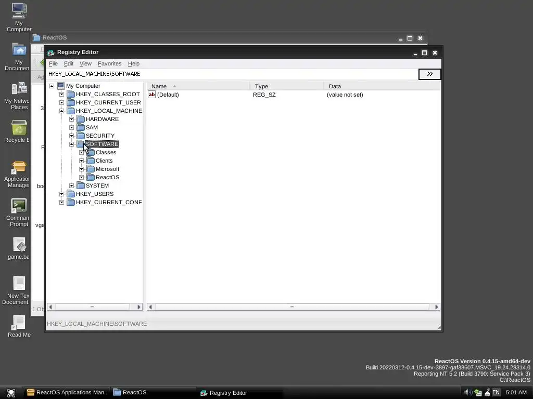Click the safely remove hardware tray icon
The image size is (533, 399).
point(487,393)
